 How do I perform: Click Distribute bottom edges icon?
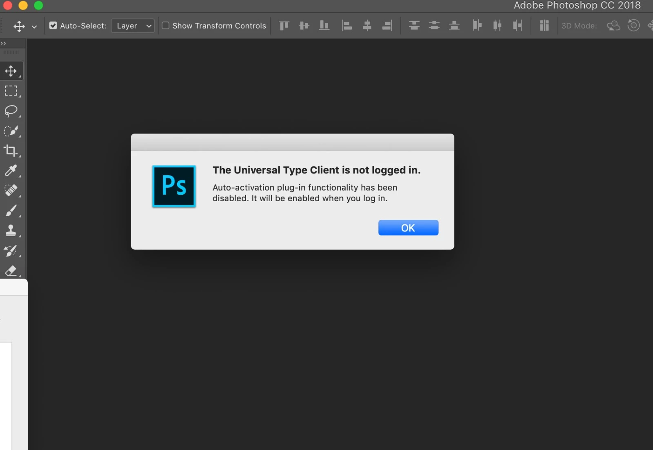click(x=454, y=26)
